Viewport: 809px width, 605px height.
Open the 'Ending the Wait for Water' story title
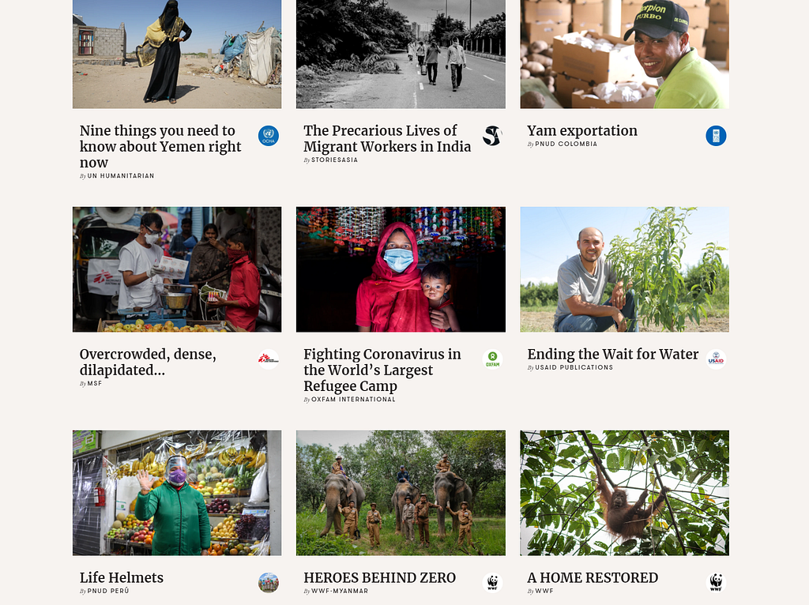coord(612,355)
